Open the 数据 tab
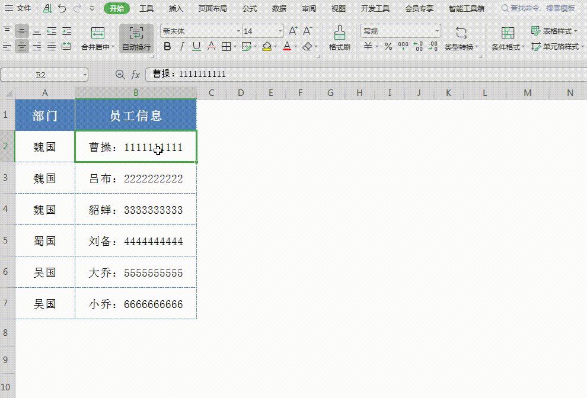The height and width of the screenshot is (398, 587). [279, 8]
